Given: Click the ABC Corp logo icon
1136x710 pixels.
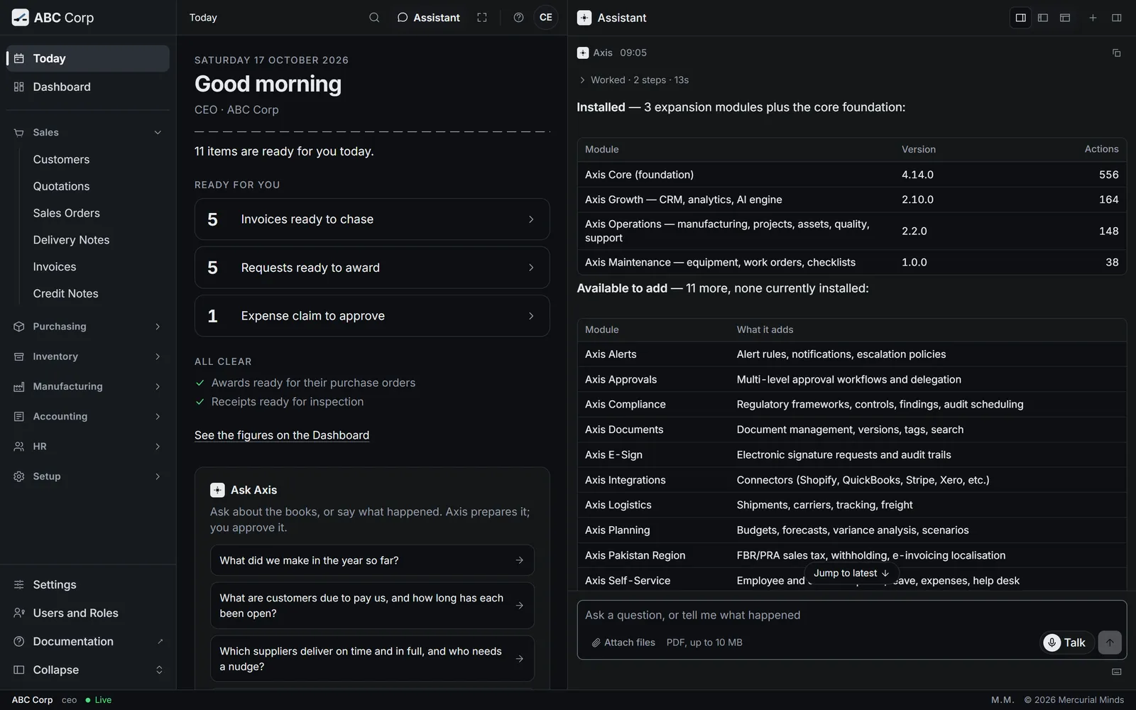Looking at the screenshot, I should (21, 18).
